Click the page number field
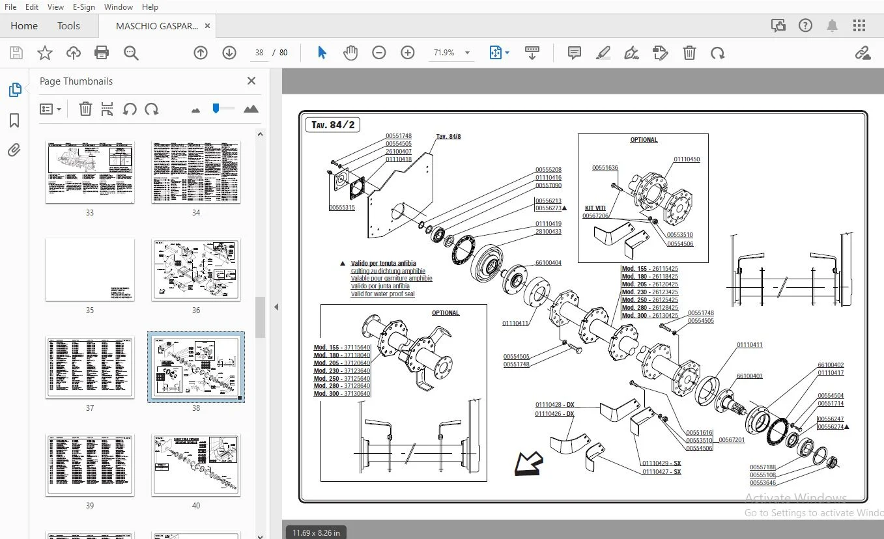 (259, 53)
